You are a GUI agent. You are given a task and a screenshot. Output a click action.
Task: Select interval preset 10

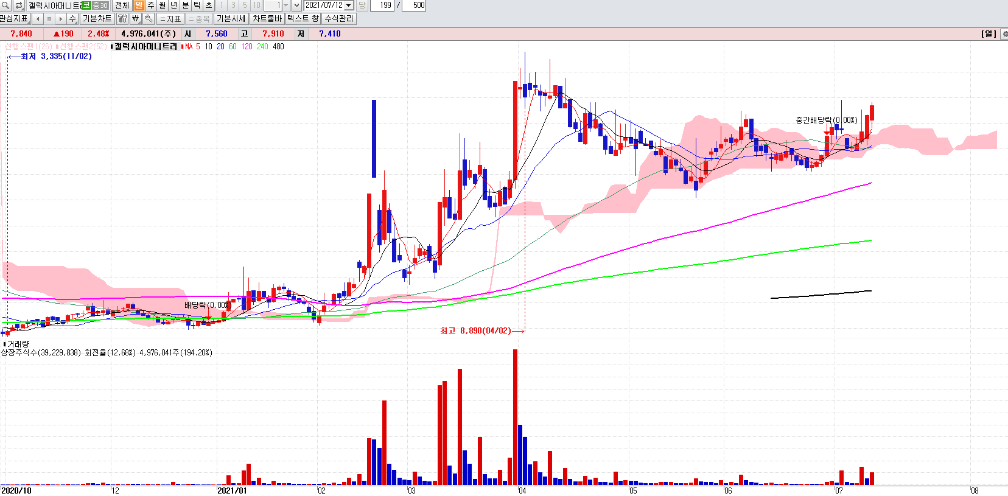pyautogui.click(x=256, y=5)
